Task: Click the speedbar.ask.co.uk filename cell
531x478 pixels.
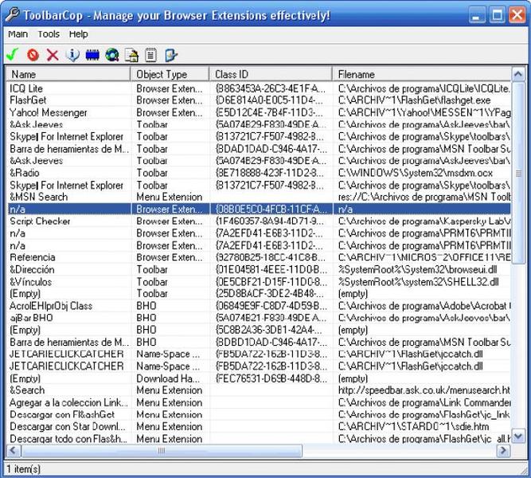Action: (x=424, y=390)
